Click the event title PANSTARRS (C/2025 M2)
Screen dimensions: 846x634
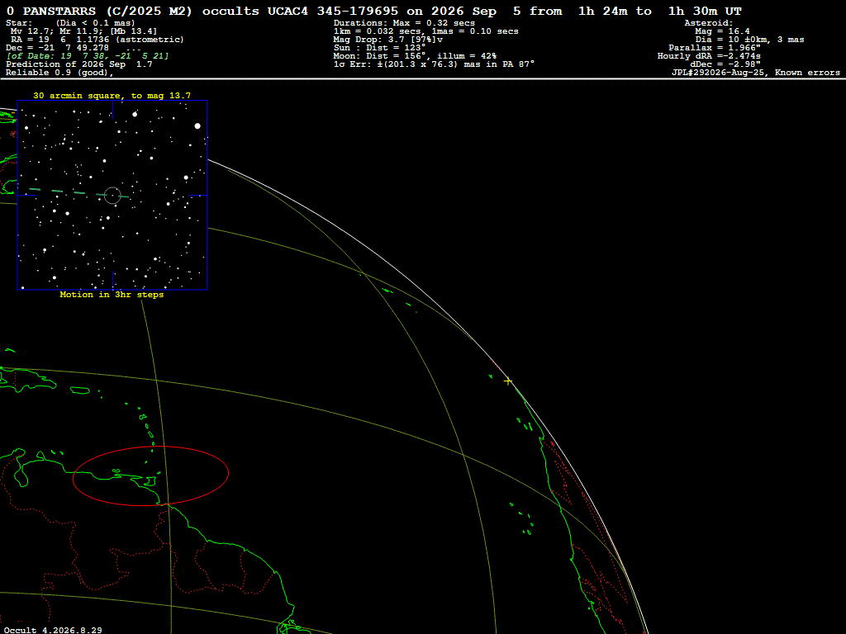pyautogui.click(x=107, y=11)
